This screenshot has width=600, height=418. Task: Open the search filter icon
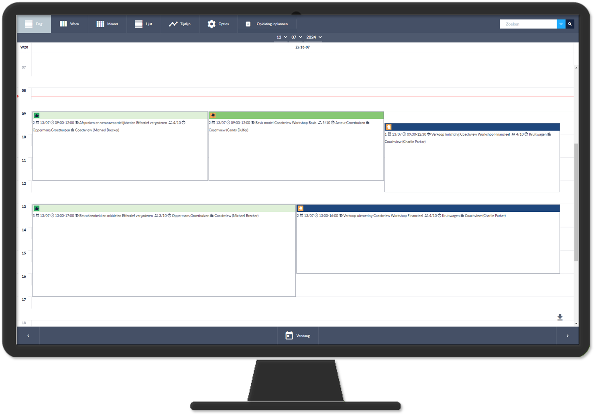tap(561, 24)
